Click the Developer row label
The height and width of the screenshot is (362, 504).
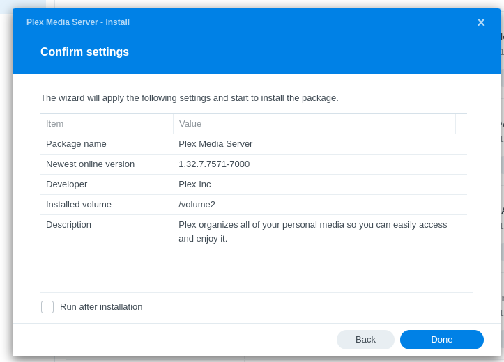[x=66, y=184]
